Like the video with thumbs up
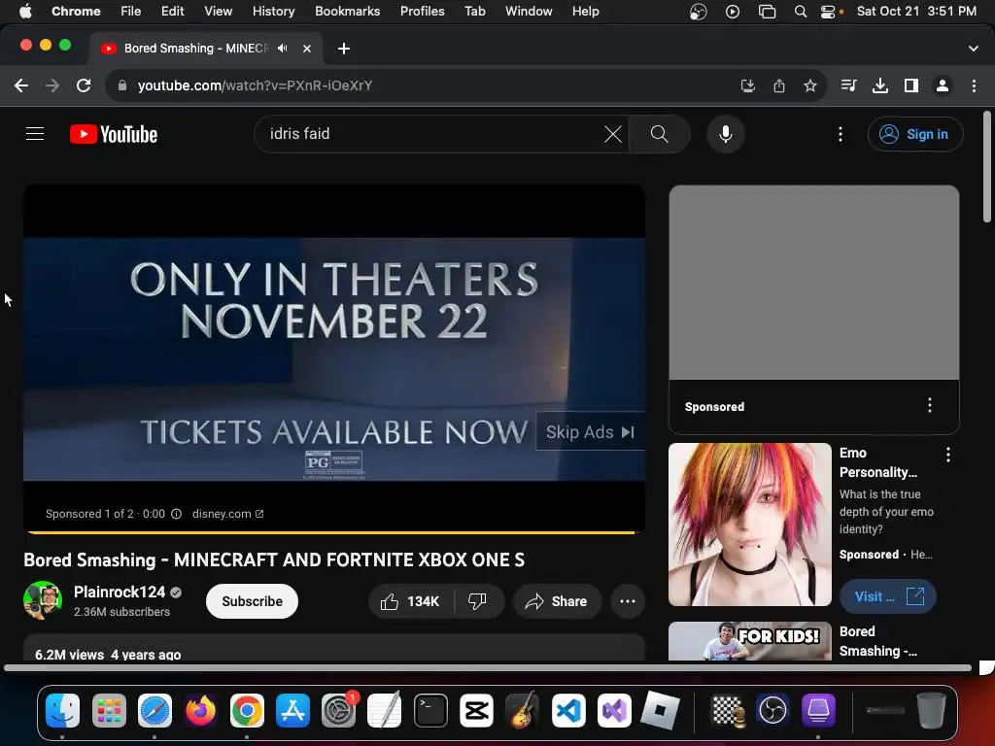Viewport: 995px width, 746px height. click(x=411, y=601)
